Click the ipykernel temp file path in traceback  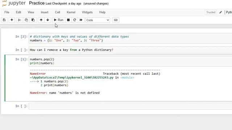(x=72, y=78)
